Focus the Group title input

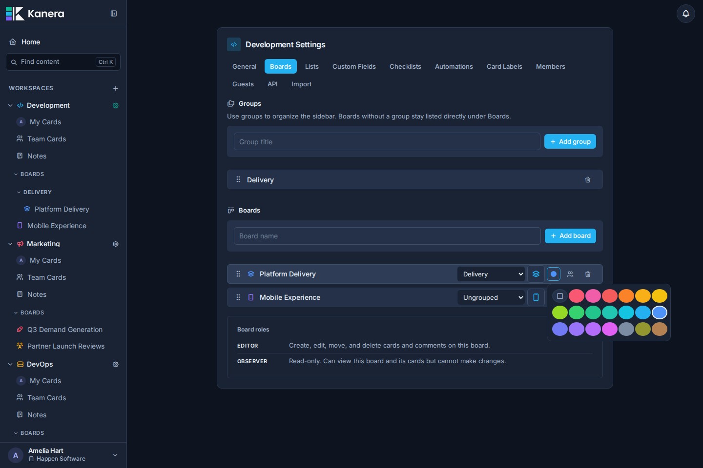pyautogui.click(x=387, y=141)
